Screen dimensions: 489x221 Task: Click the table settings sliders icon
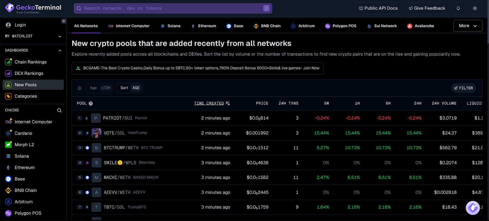(79, 88)
